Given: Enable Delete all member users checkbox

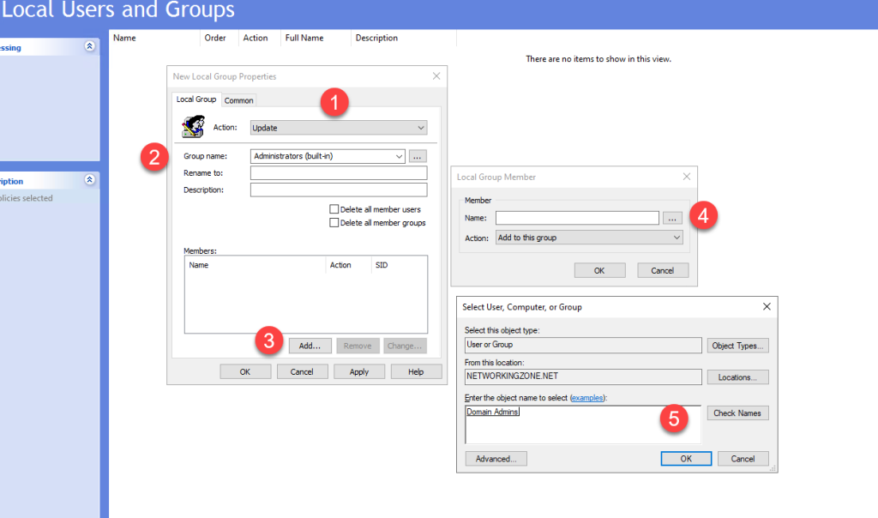Looking at the screenshot, I should click(x=334, y=209).
